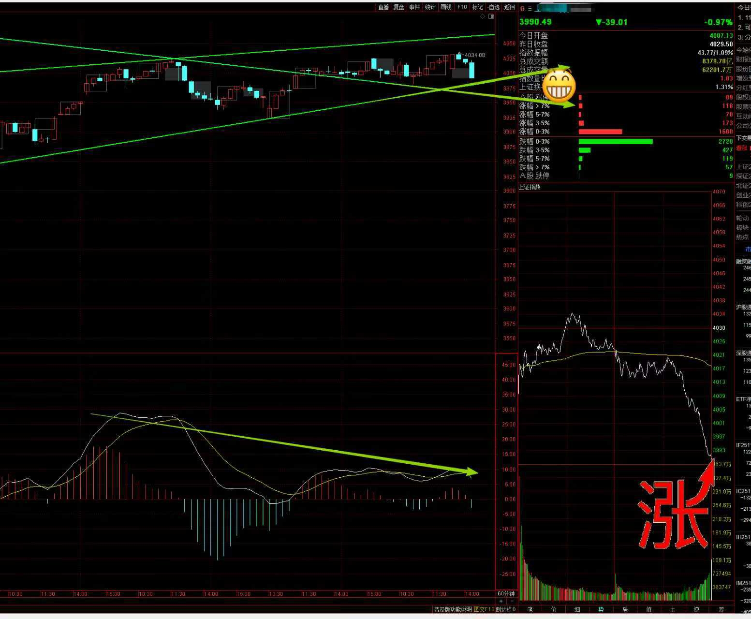Open the list menu icon next to G
The height and width of the screenshot is (619, 751).
530,9
